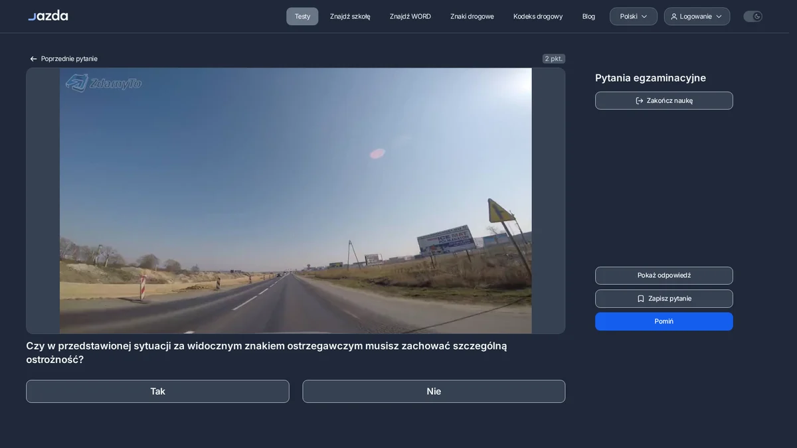This screenshot has height=448, width=797.
Task: Click the blue Pomiń button
Action: point(664,321)
